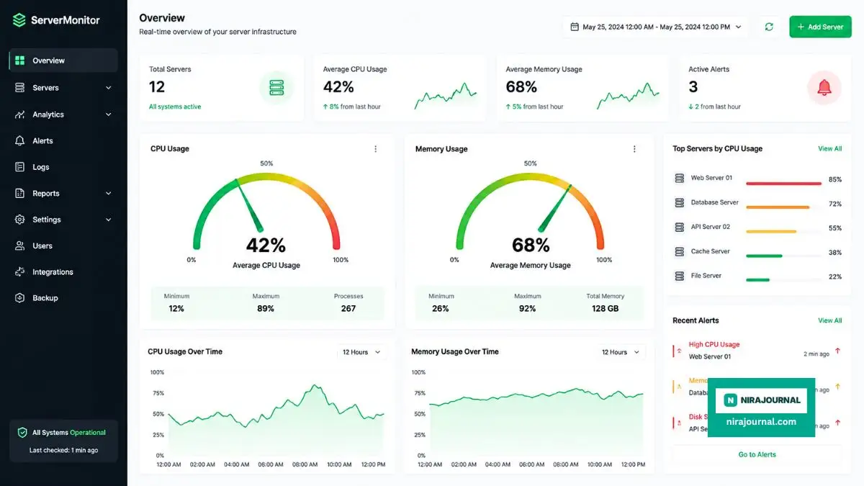864x486 pixels.
Task: Click the refresh icon beside the date range
Action: point(769,27)
